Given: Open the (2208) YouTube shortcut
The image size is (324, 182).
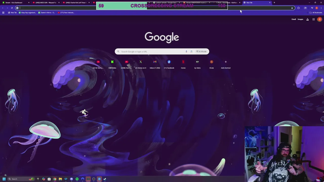Looking at the screenshot, I should coord(126,64).
